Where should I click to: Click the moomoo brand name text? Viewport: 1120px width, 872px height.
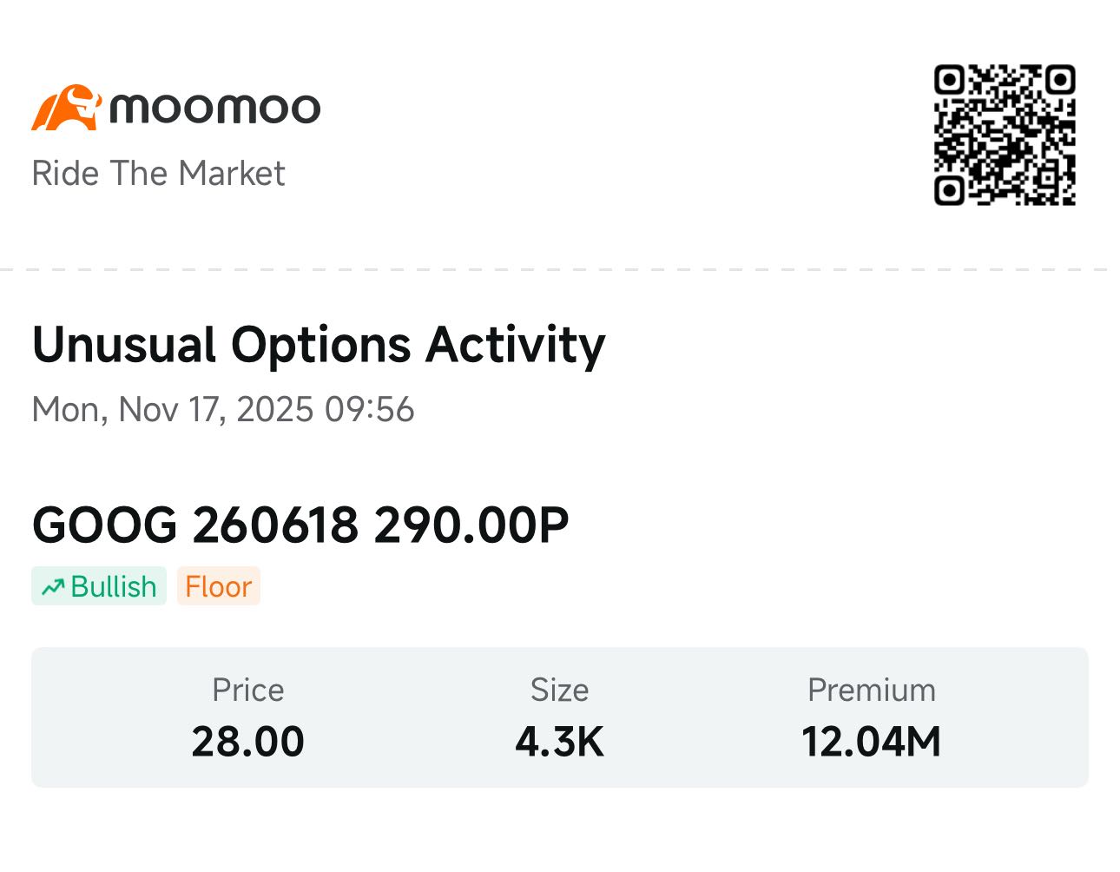click(x=215, y=109)
